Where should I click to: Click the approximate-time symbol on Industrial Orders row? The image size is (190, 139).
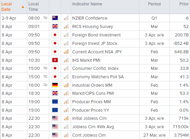pos(46,85)
